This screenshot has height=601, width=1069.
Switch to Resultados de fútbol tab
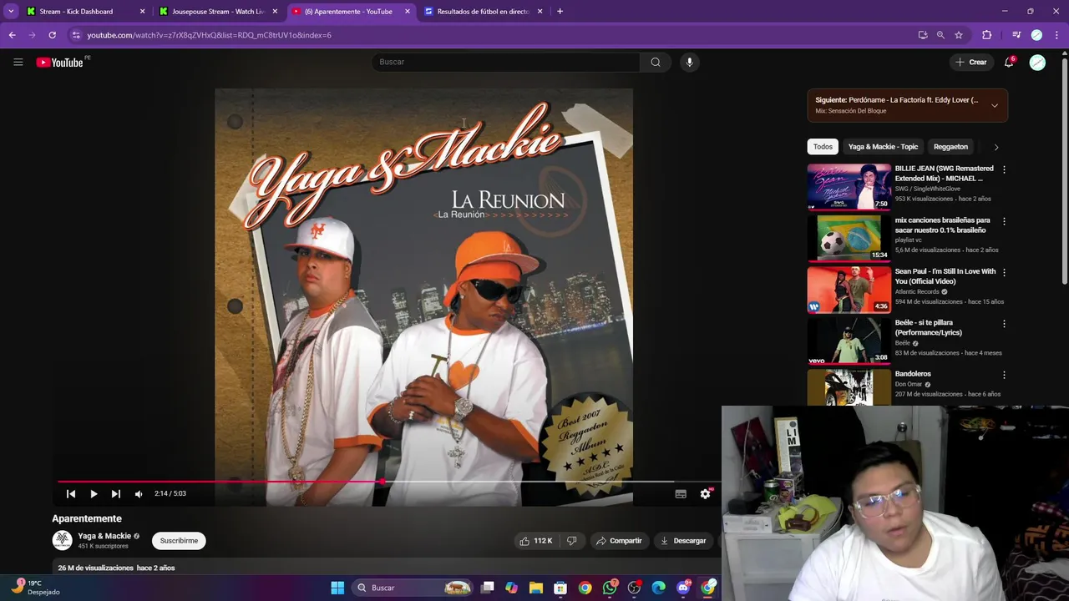pyautogui.click(x=483, y=12)
